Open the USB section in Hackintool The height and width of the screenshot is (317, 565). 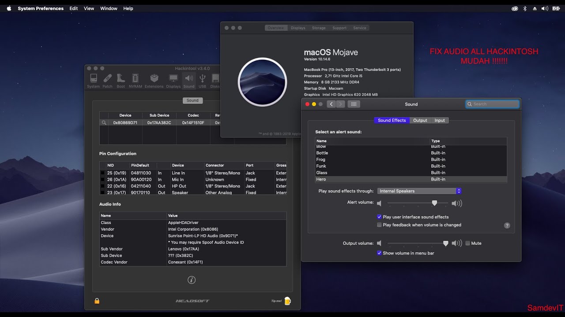[202, 81]
